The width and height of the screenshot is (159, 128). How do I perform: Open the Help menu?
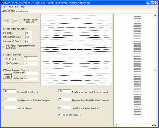tap(22, 7)
